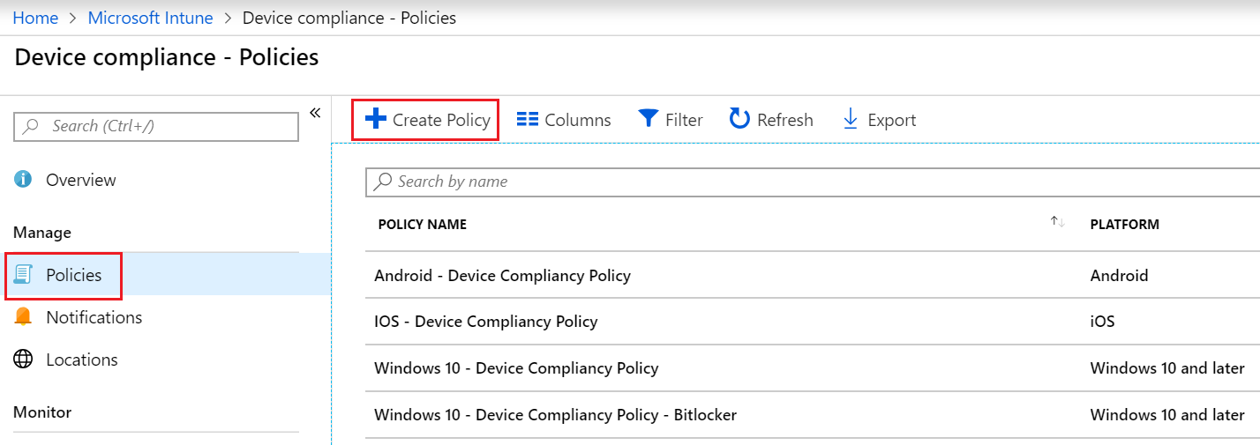1260x445 pixels.
Task: Navigate to Microsoft Intune breadcrumb
Action: pos(150,18)
